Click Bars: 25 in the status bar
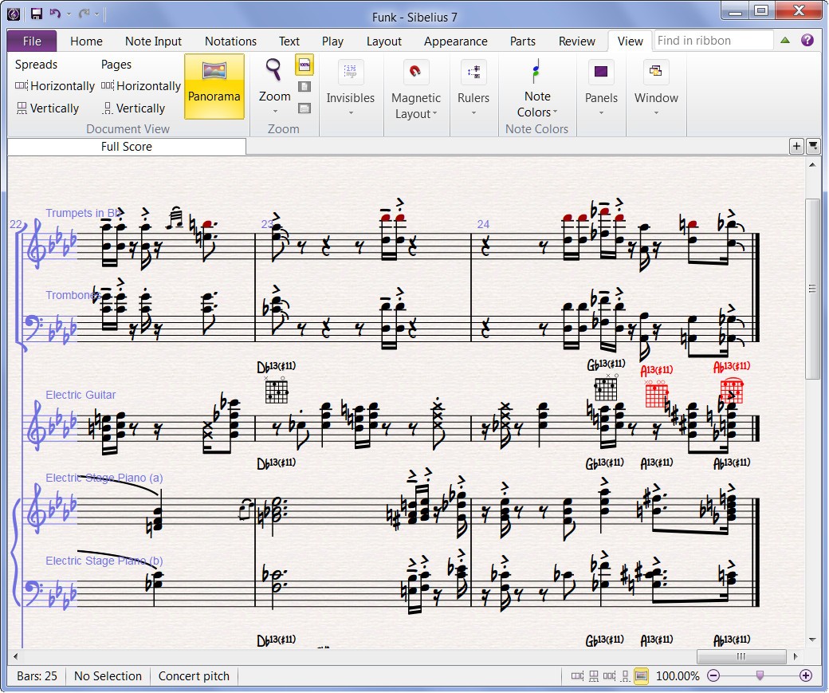This screenshot has height=693, width=829. (x=37, y=676)
